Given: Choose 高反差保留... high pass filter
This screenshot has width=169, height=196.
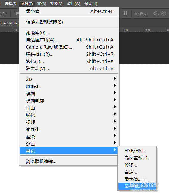Looking at the screenshot, I should (137, 158).
